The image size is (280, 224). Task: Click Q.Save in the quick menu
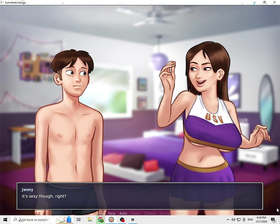(149, 213)
